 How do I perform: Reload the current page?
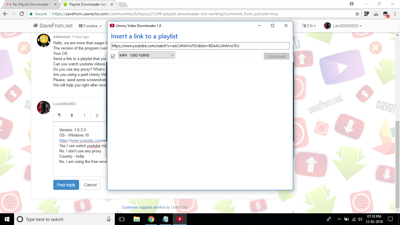point(22,14)
